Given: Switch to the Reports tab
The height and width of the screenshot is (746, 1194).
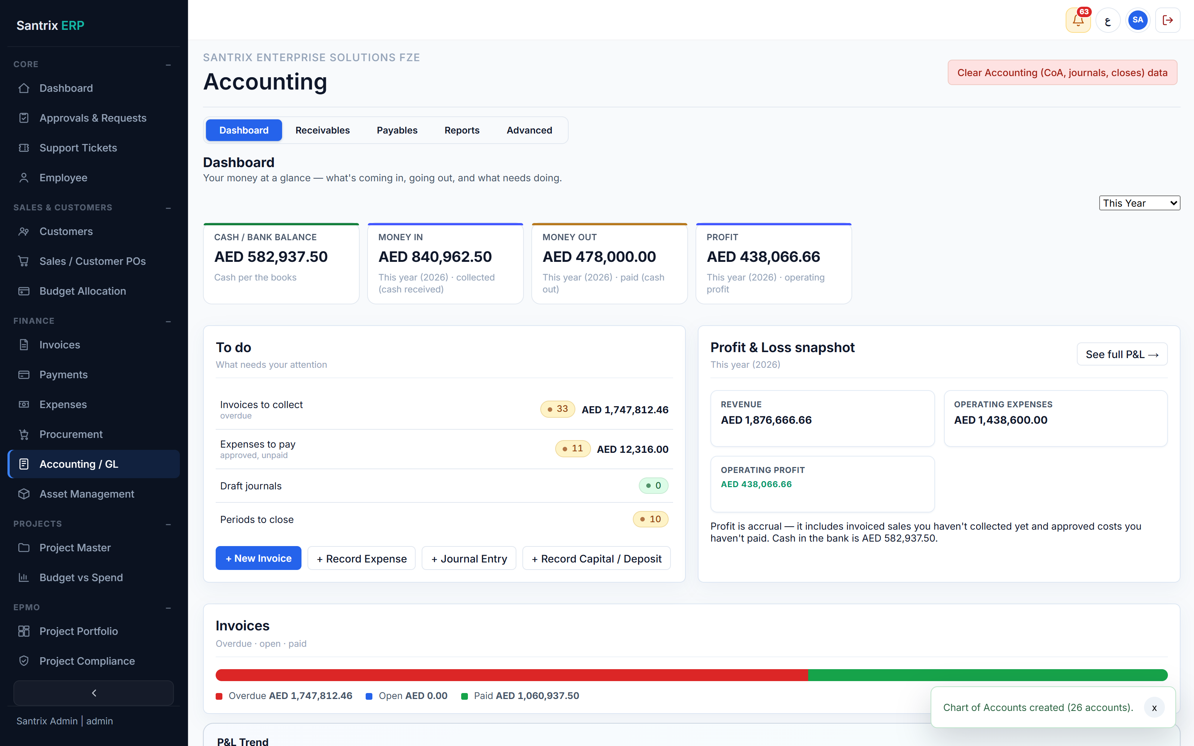Looking at the screenshot, I should click(462, 130).
